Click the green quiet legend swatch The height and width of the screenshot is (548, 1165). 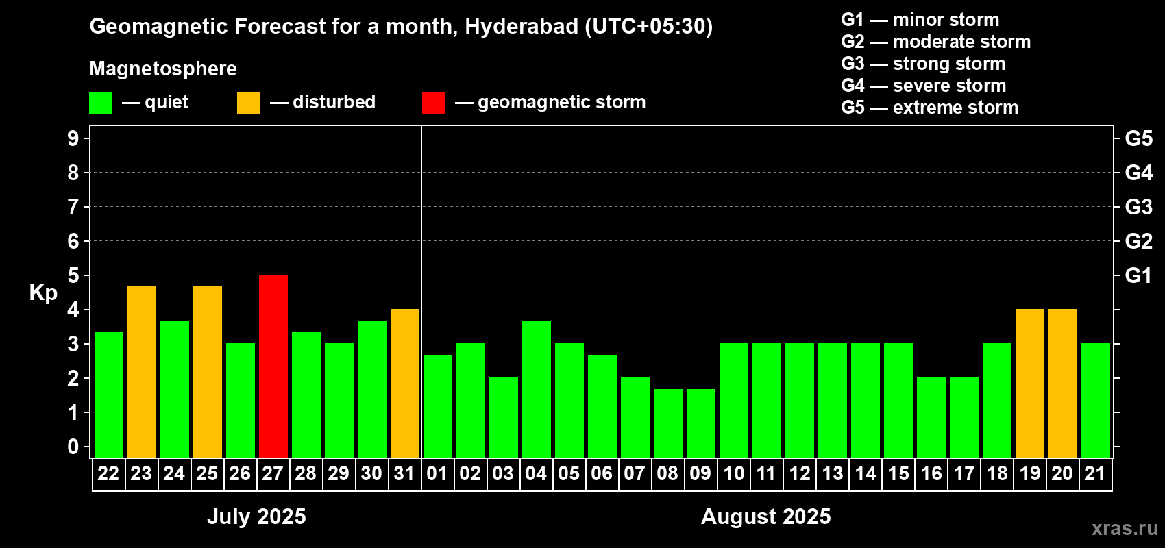click(x=101, y=103)
